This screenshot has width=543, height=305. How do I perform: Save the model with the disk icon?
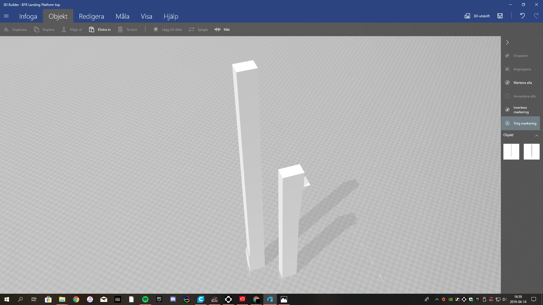click(500, 16)
